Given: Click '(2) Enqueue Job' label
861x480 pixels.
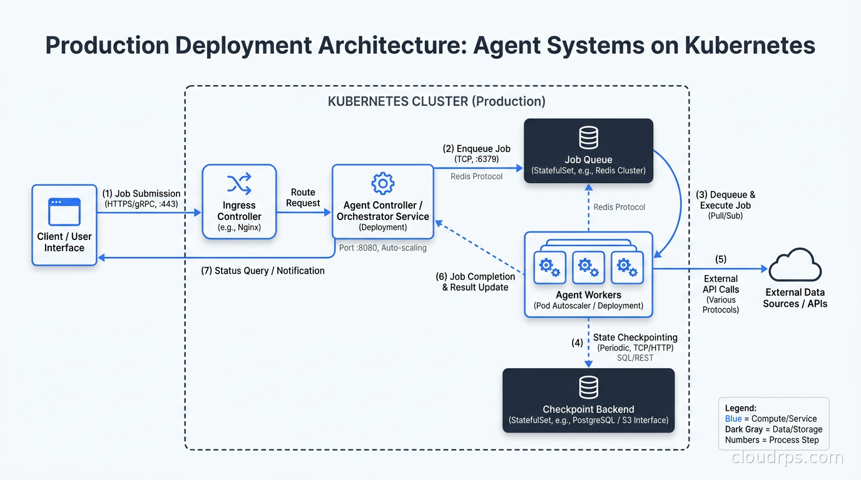Looking at the screenshot, I should (x=476, y=149).
